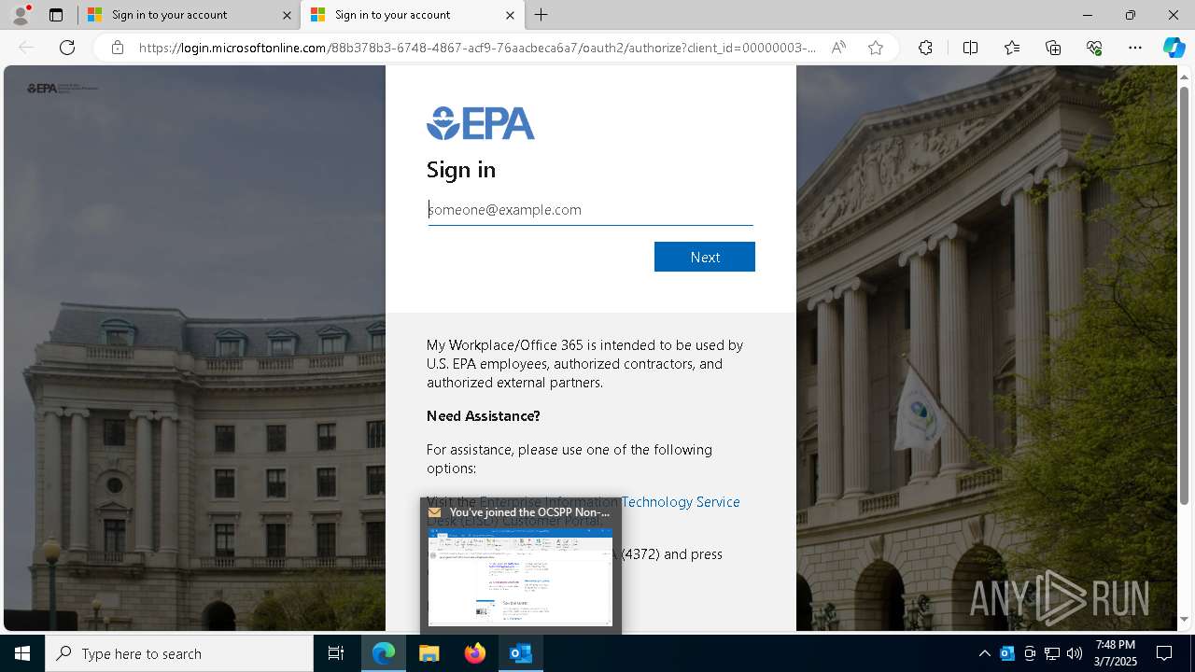This screenshot has width=1195, height=672.
Task: Open the browser profile icon
Action: tap(20, 15)
